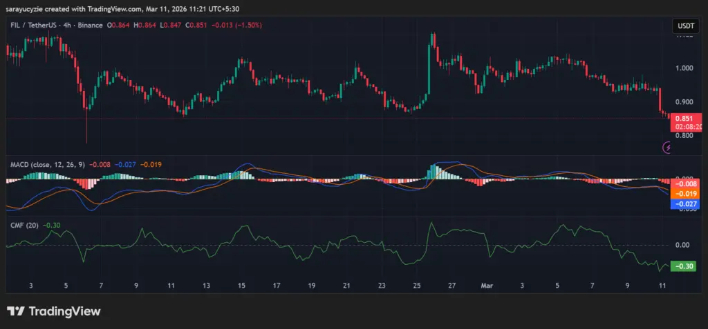The height and width of the screenshot is (329, 708).
Task: Click the FIL / TetherUS symbol title
Action: point(32,26)
